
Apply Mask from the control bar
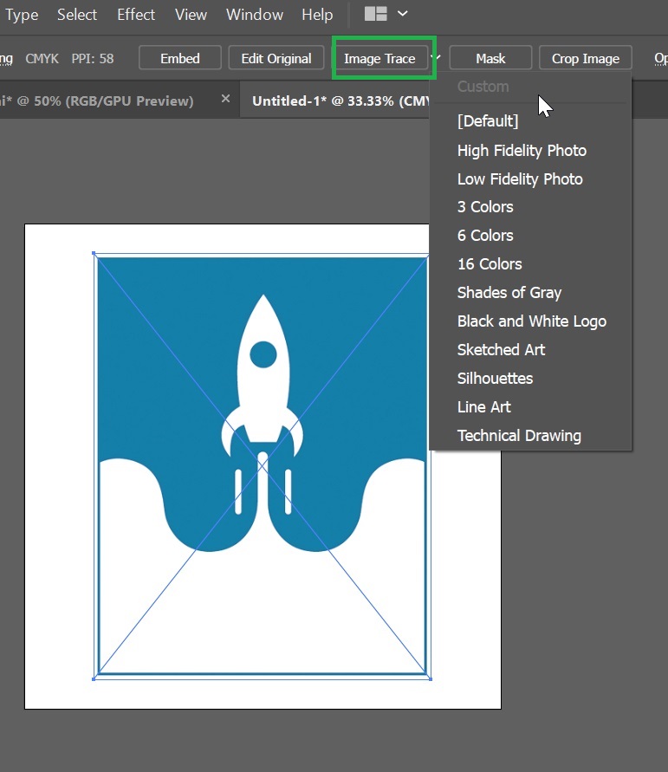click(x=490, y=59)
